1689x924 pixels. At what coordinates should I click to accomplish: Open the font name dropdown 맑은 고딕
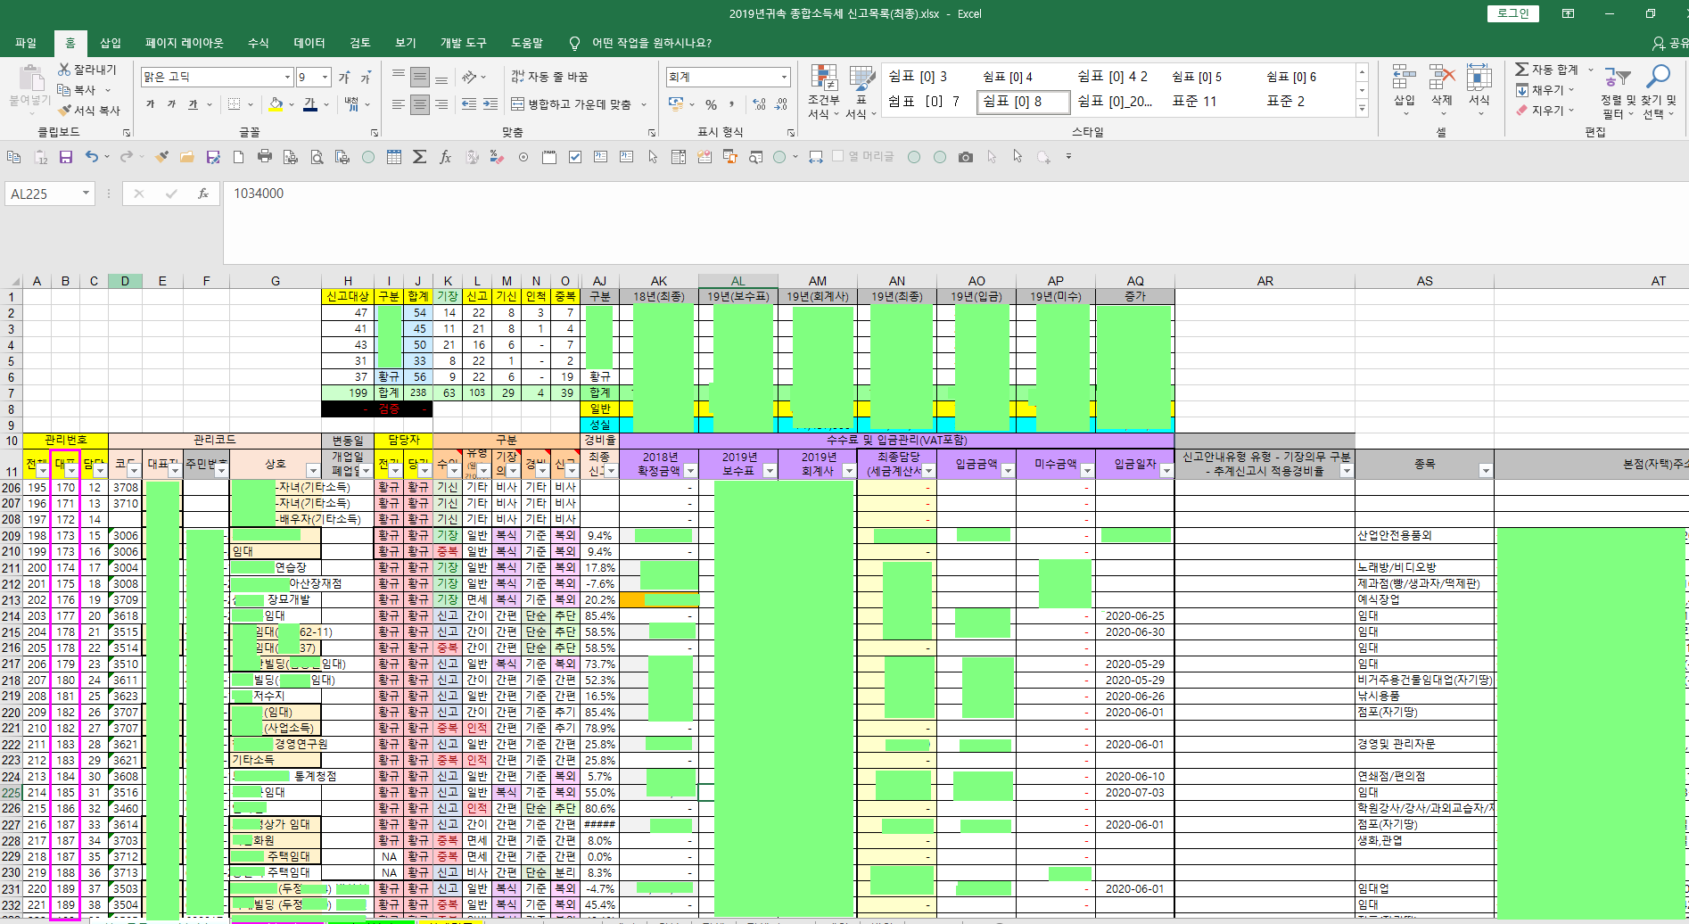pos(287,77)
